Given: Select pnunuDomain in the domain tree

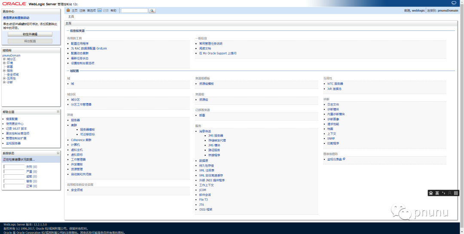Looking at the screenshot, I should pos(11,55).
